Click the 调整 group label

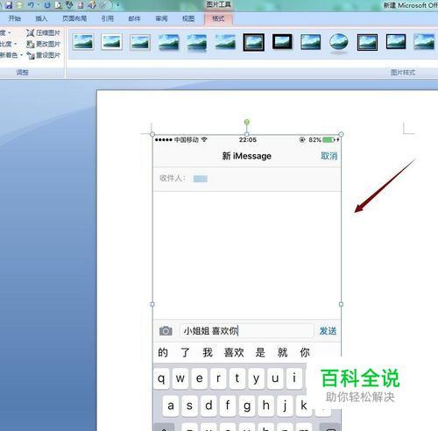[x=23, y=72]
